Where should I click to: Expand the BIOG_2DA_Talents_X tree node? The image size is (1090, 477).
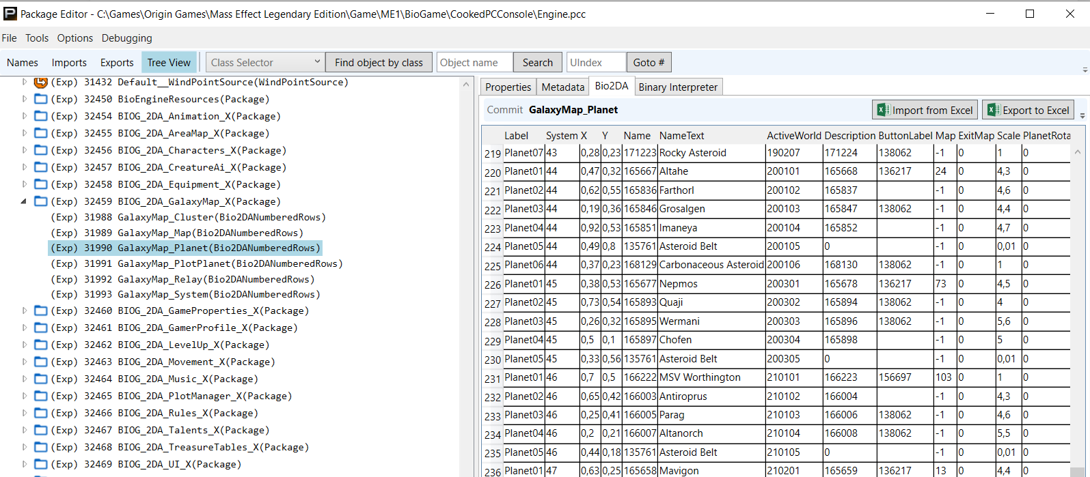pos(25,430)
